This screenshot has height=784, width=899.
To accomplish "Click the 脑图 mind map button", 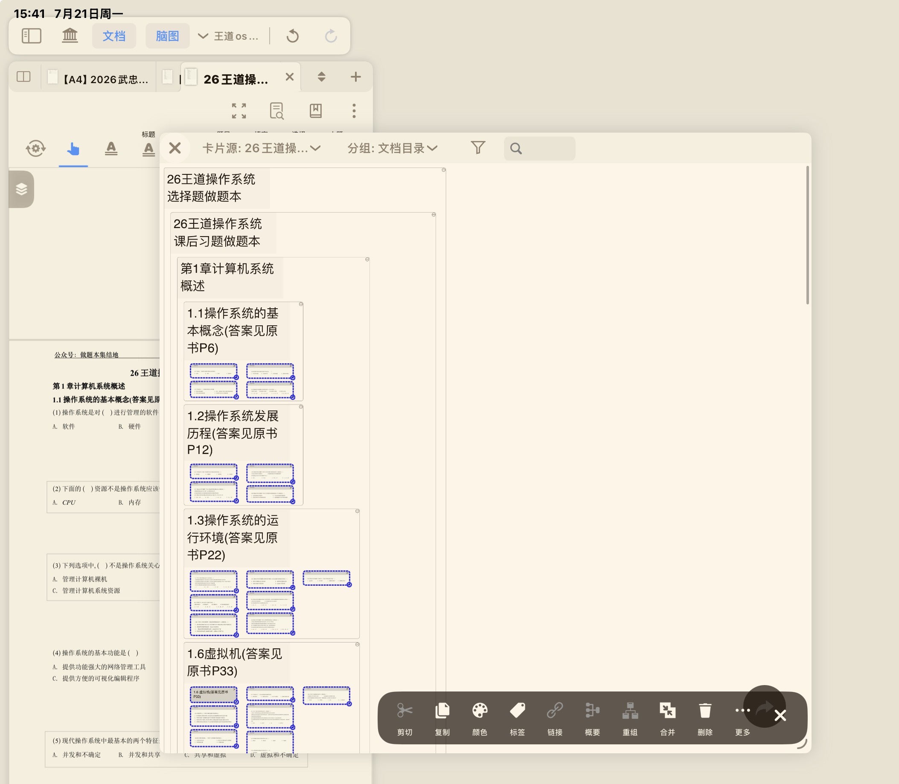I will pos(167,36).
